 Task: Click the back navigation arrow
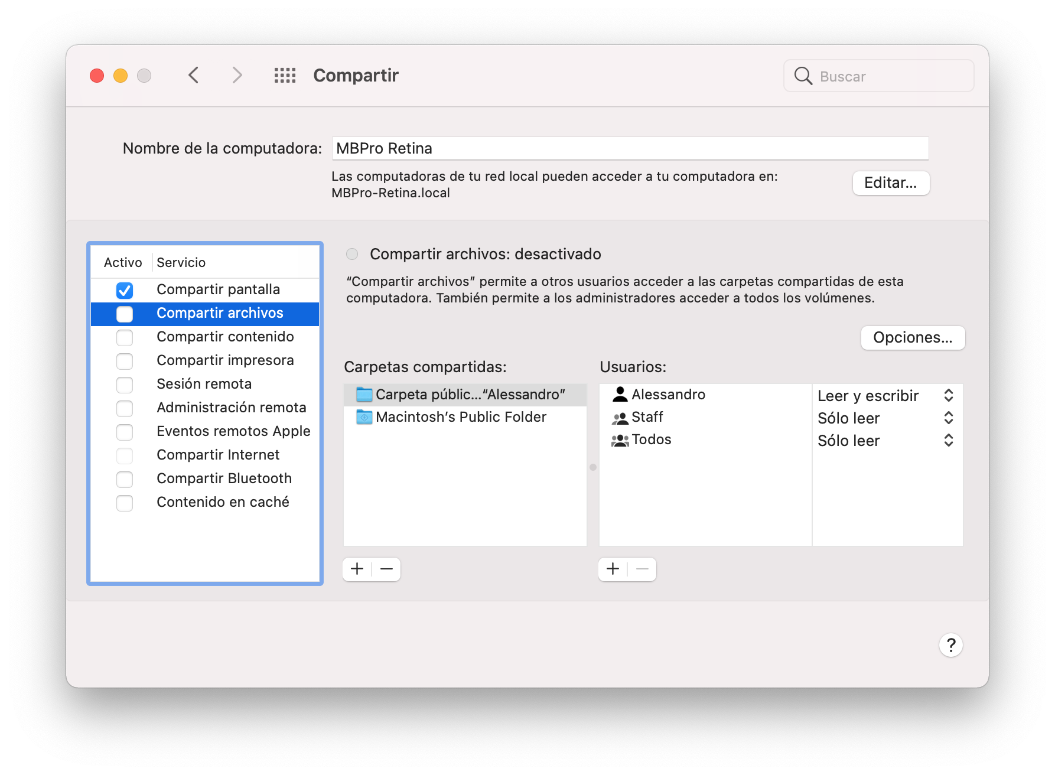click(193, 75)
